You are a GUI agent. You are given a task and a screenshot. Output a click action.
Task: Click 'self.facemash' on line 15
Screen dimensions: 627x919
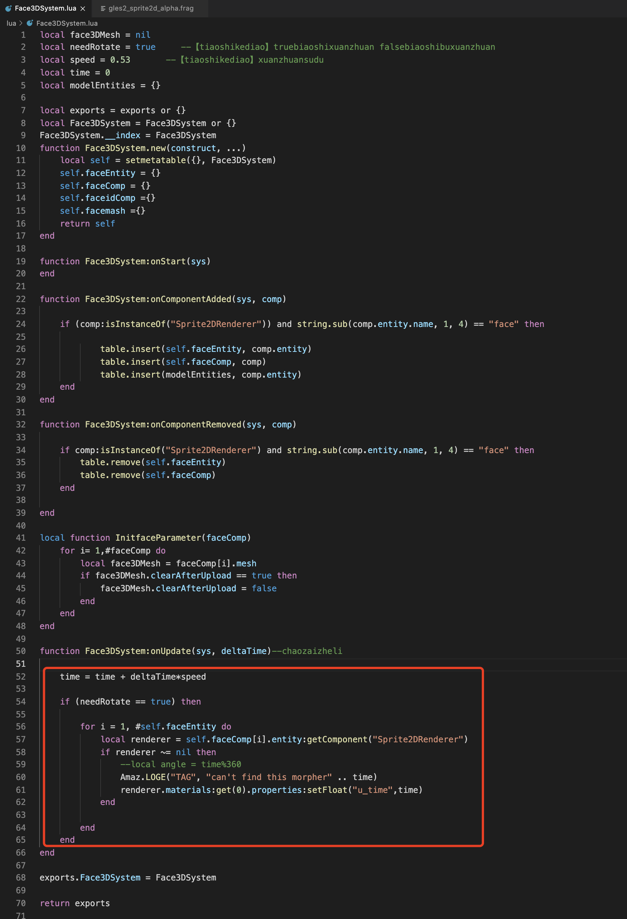point(92,211)
